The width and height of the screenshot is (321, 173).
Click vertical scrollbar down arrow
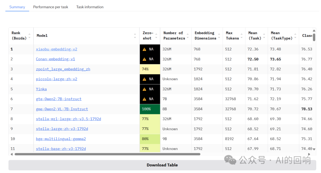[314, 149]
